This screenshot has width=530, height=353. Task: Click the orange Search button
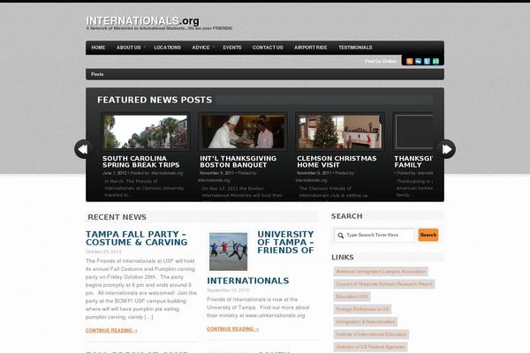[428, 235]
